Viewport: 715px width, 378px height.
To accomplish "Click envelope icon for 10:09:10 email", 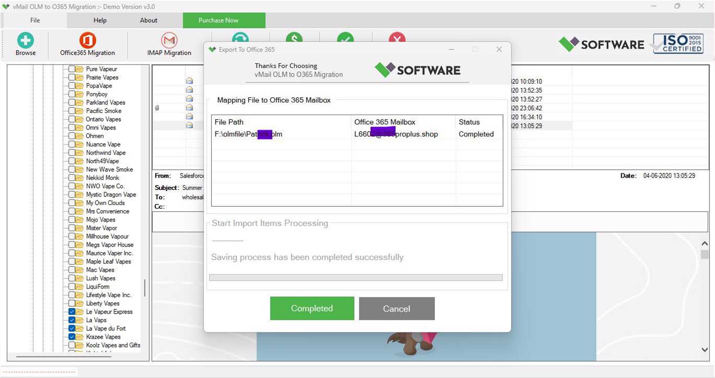I will click(189, 81).
